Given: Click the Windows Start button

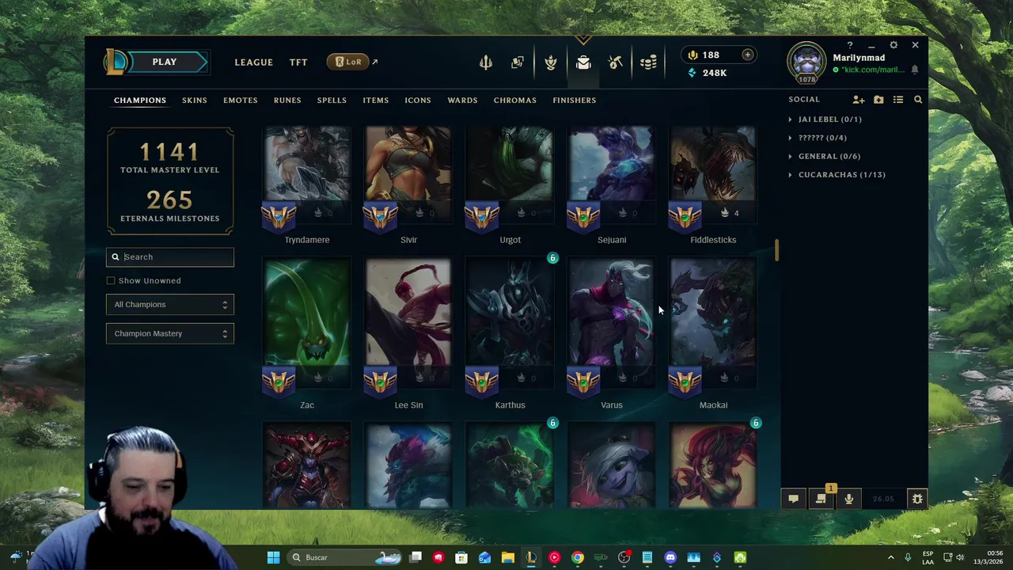Looking at the screenshot, I should [x=273, y=557].
